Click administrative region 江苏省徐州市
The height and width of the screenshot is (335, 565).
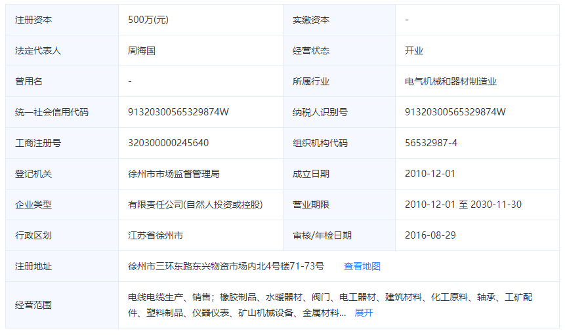click(156, 235)
